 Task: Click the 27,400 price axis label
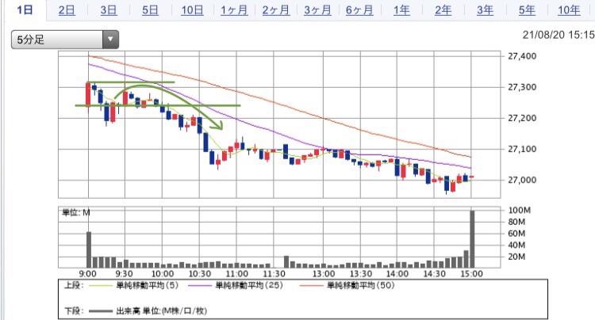tap(522, 56)
